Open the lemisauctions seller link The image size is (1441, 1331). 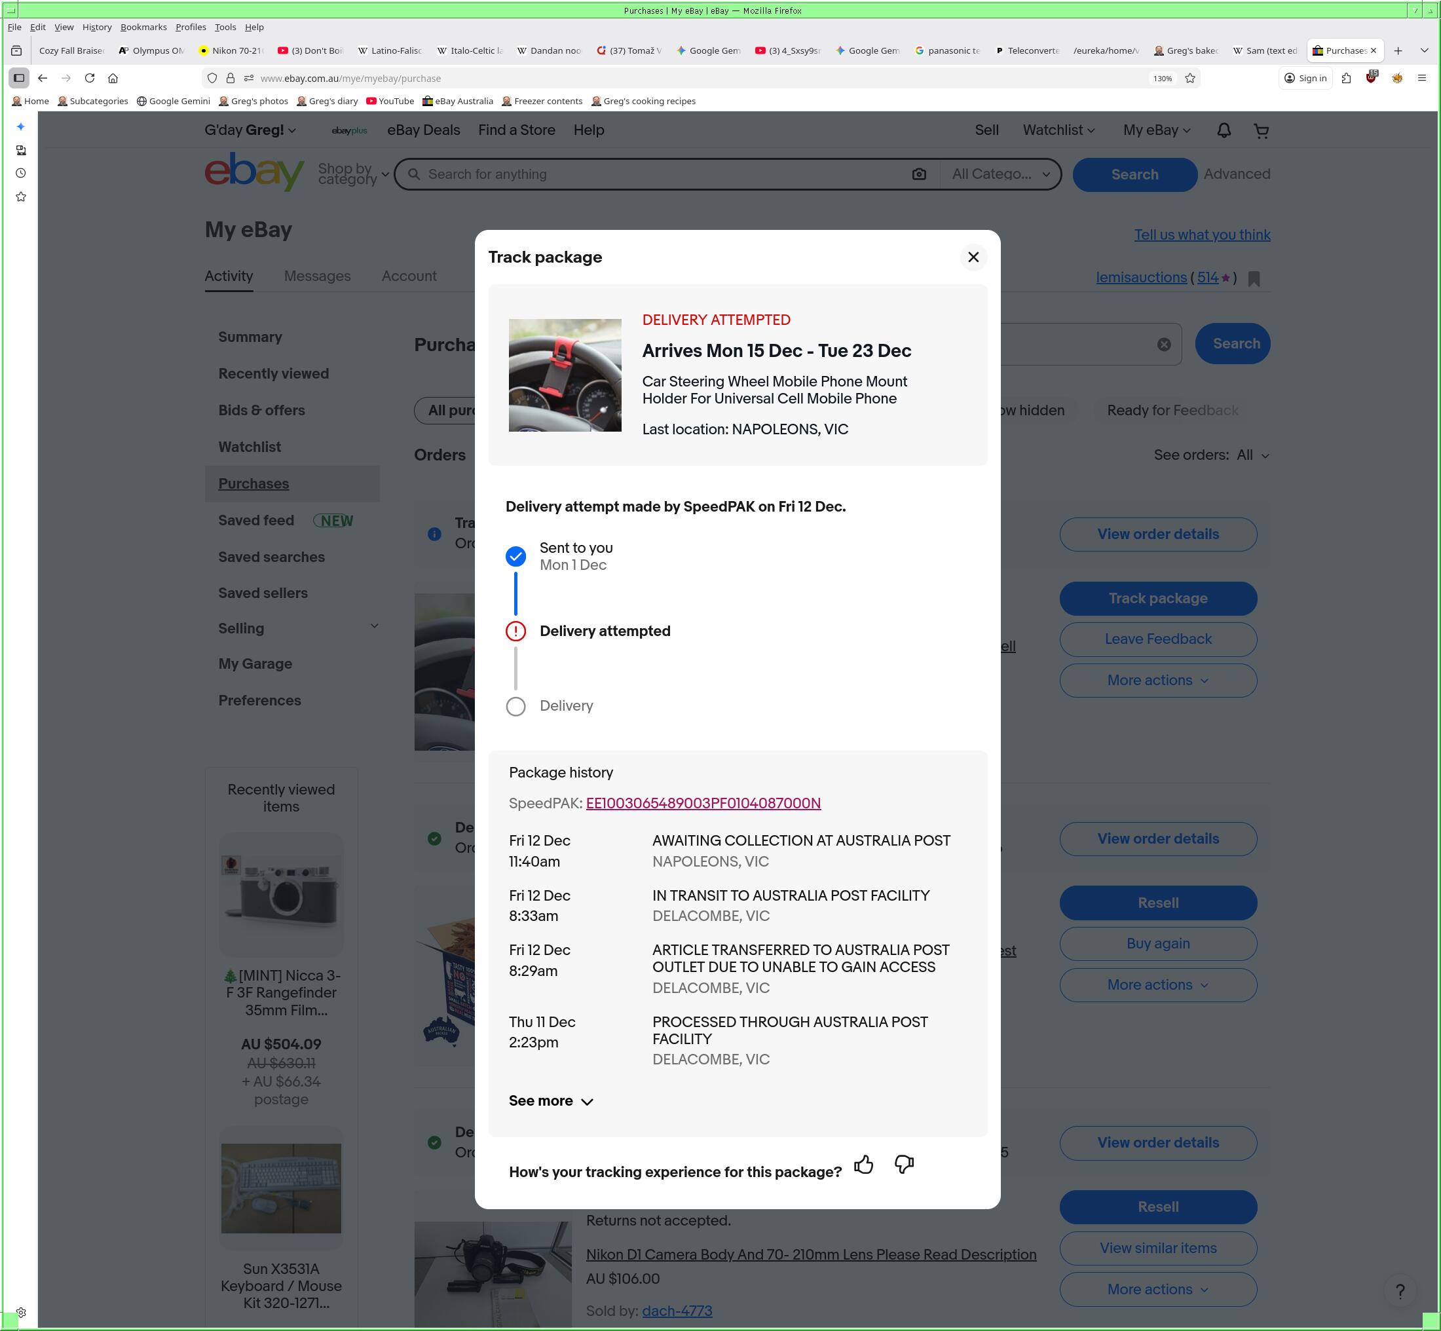[1141, 277]
